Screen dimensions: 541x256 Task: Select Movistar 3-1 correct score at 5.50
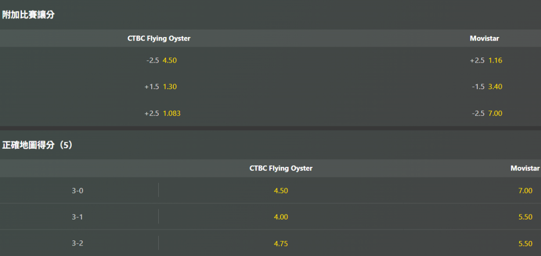click(x=525, y=217)
